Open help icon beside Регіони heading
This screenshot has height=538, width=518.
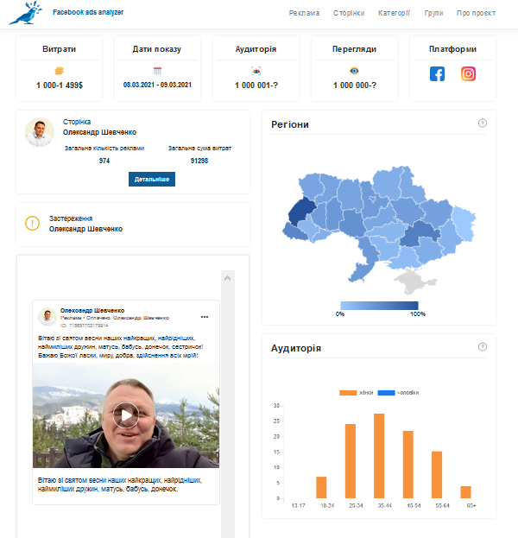pyautogui.click(x=483, y=123)
